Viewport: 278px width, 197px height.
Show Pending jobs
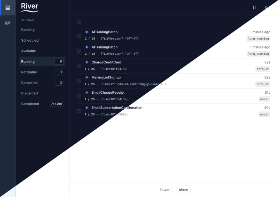pyautogui.click(x=28, y=30)
